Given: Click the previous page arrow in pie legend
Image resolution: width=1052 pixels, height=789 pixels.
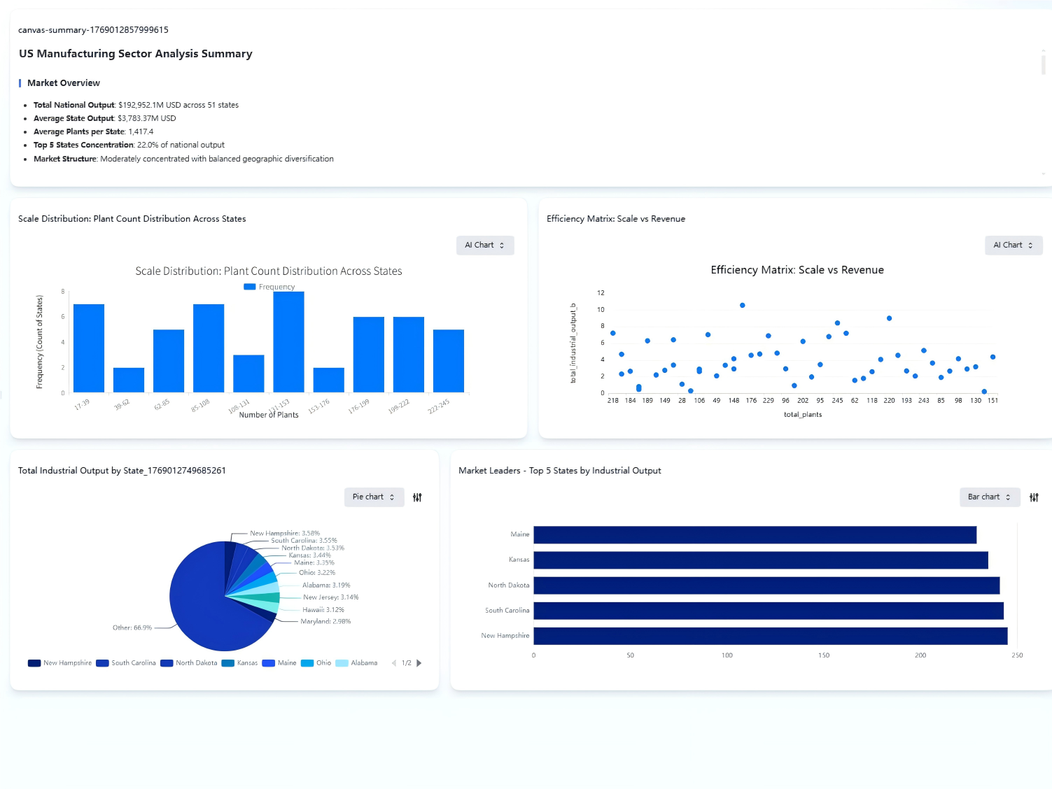Looking at the screenshot, I should [395, 662].
